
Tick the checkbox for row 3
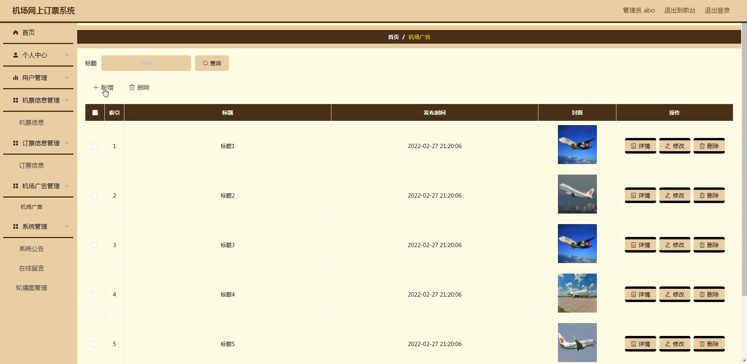coord(94,245)
